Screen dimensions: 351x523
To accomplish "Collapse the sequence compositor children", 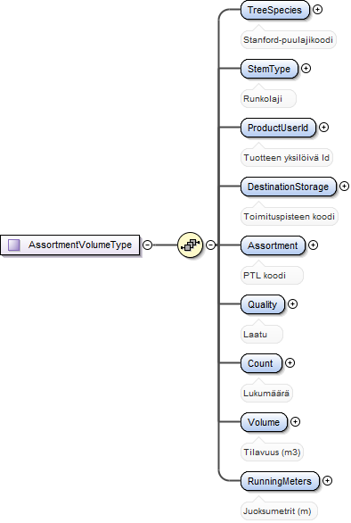I will coord(210,245).
